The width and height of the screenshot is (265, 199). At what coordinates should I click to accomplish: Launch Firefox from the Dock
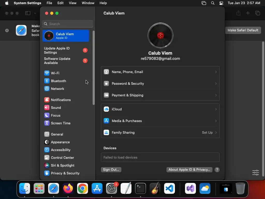tap(68, 188)
